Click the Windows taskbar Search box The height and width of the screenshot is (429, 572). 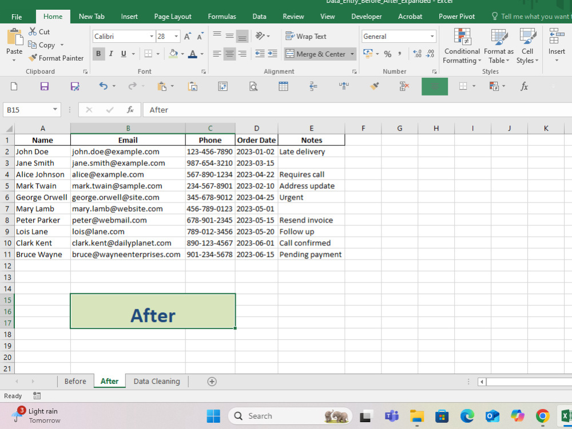[290, 416]
